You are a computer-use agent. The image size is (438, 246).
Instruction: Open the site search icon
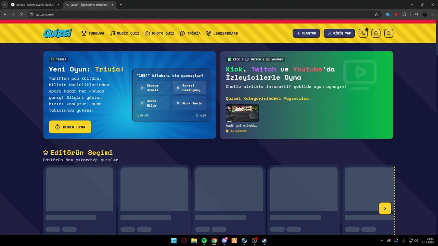pos(388,33)
